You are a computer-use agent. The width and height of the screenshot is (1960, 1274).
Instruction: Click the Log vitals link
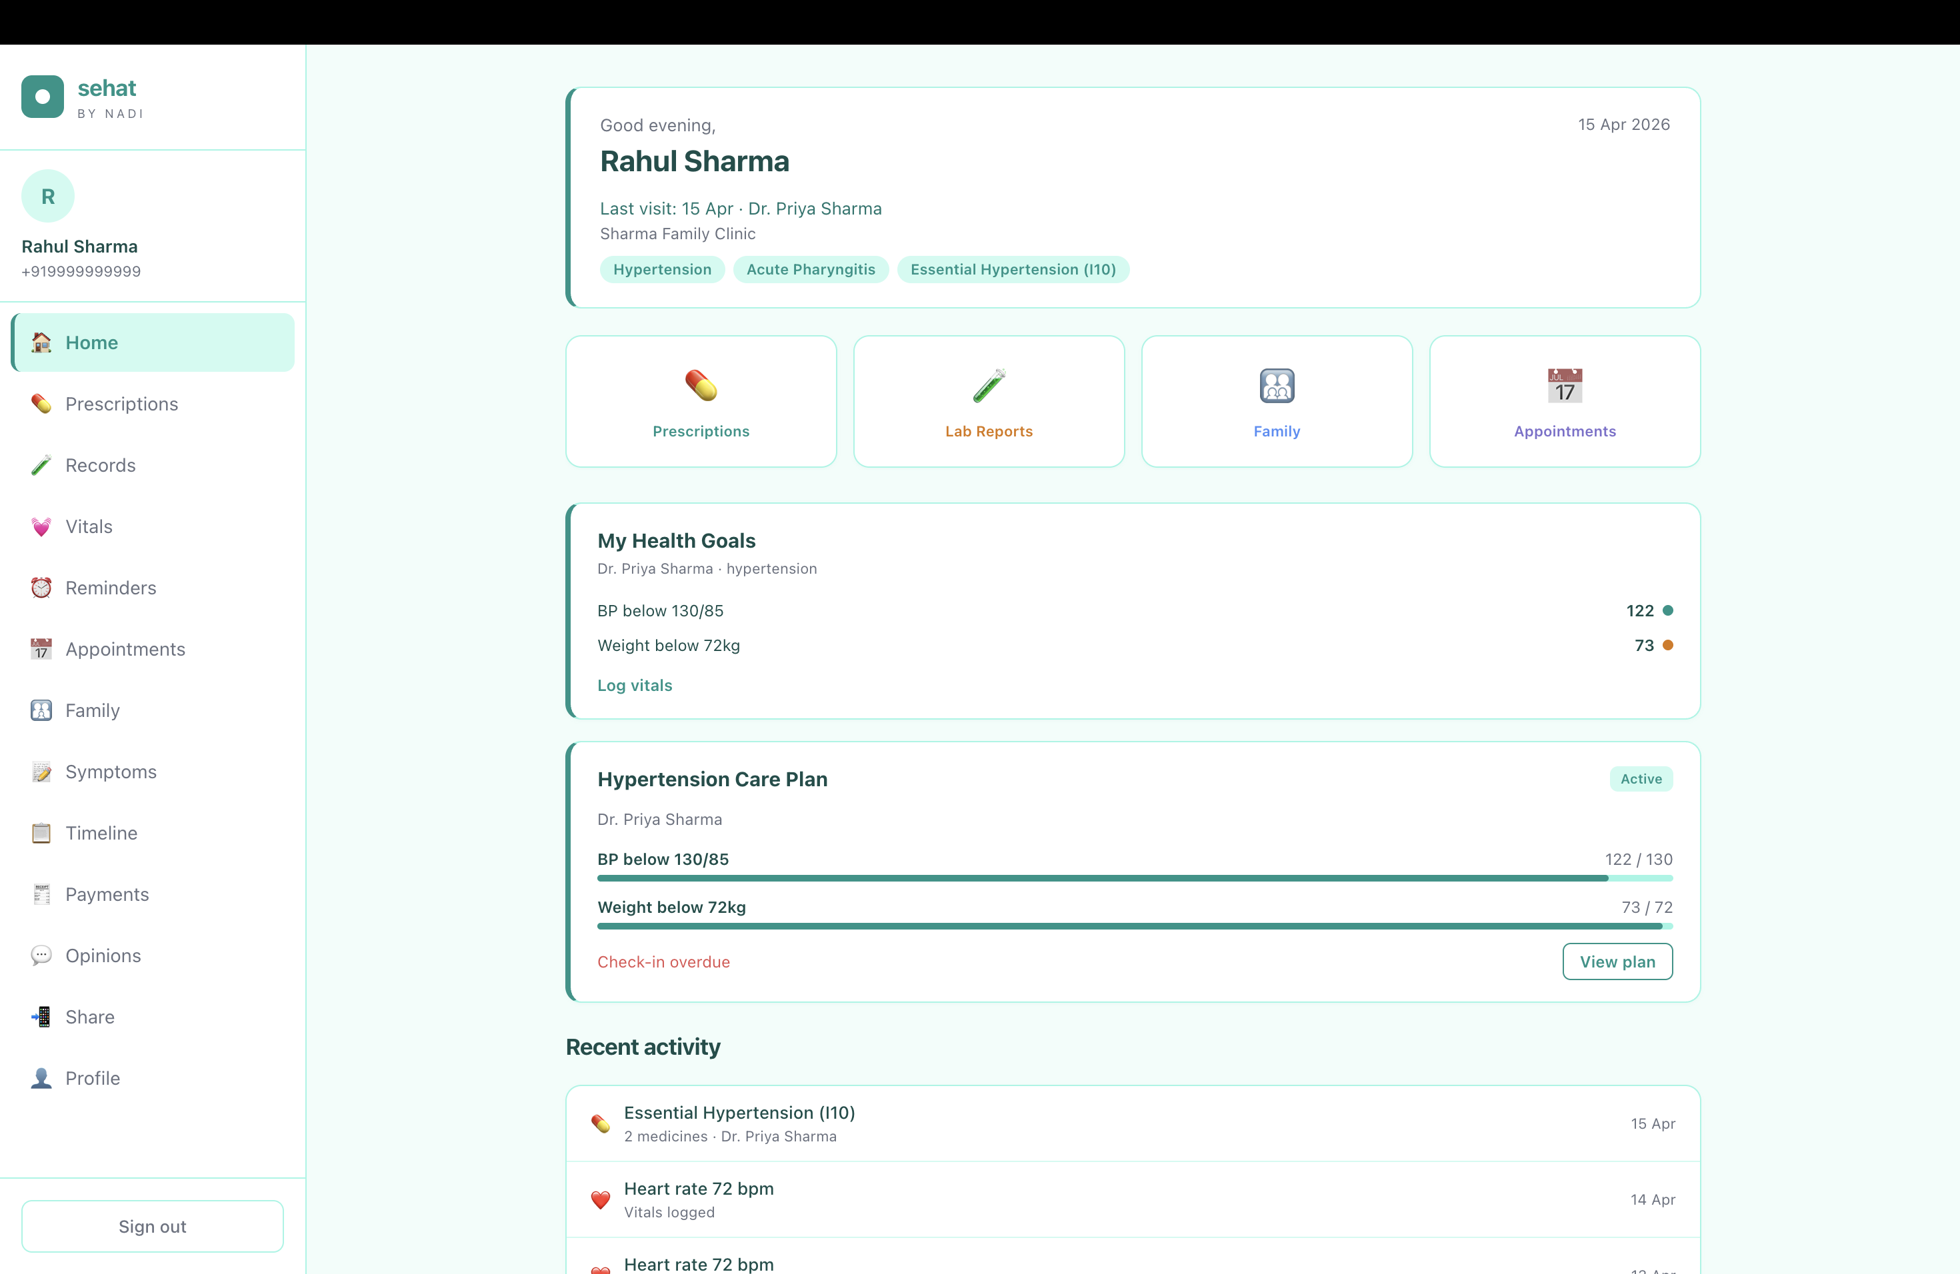pyautogui.click(x=635, y=686)
